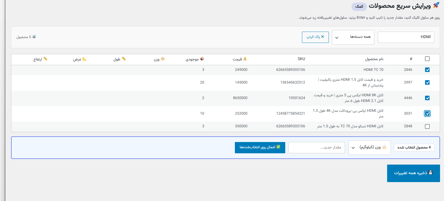This screenshot has height=201, width=444.
Task: Click the نام محصول column header
Action: pyautogui.click(x=374, y=59)
